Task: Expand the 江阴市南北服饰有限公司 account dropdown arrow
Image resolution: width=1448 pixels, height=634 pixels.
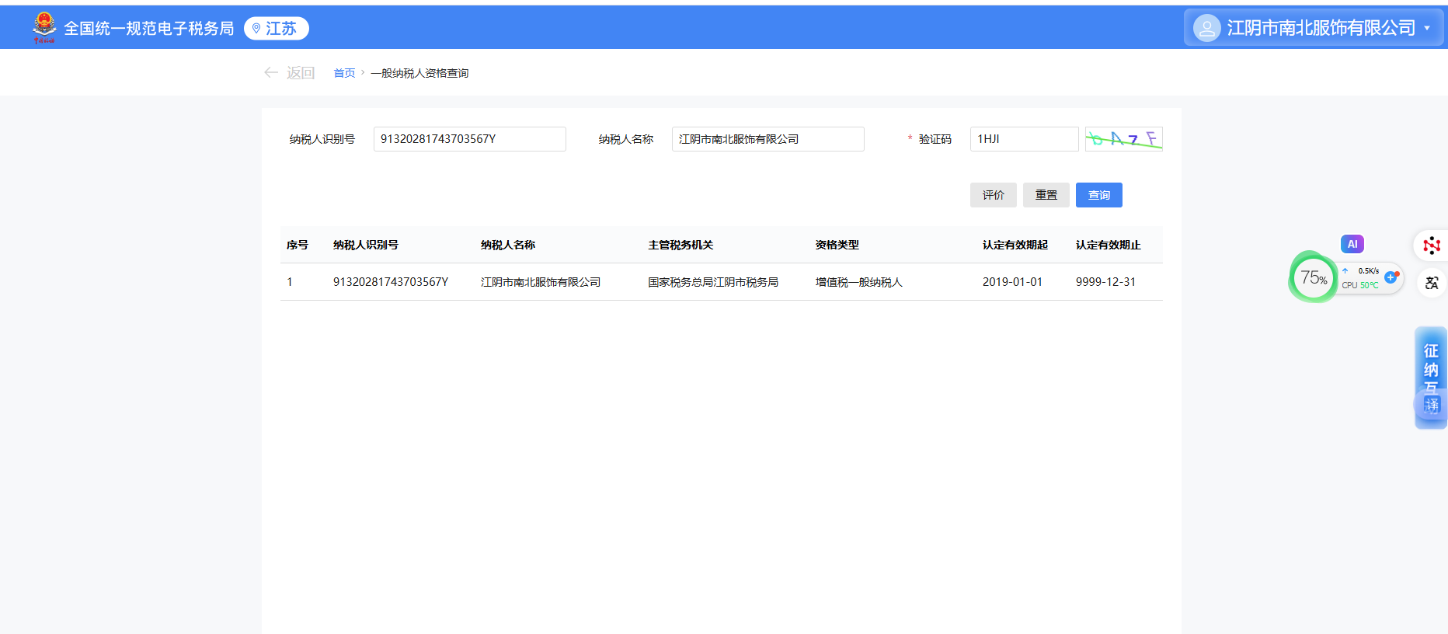Action: (1427, 29)
